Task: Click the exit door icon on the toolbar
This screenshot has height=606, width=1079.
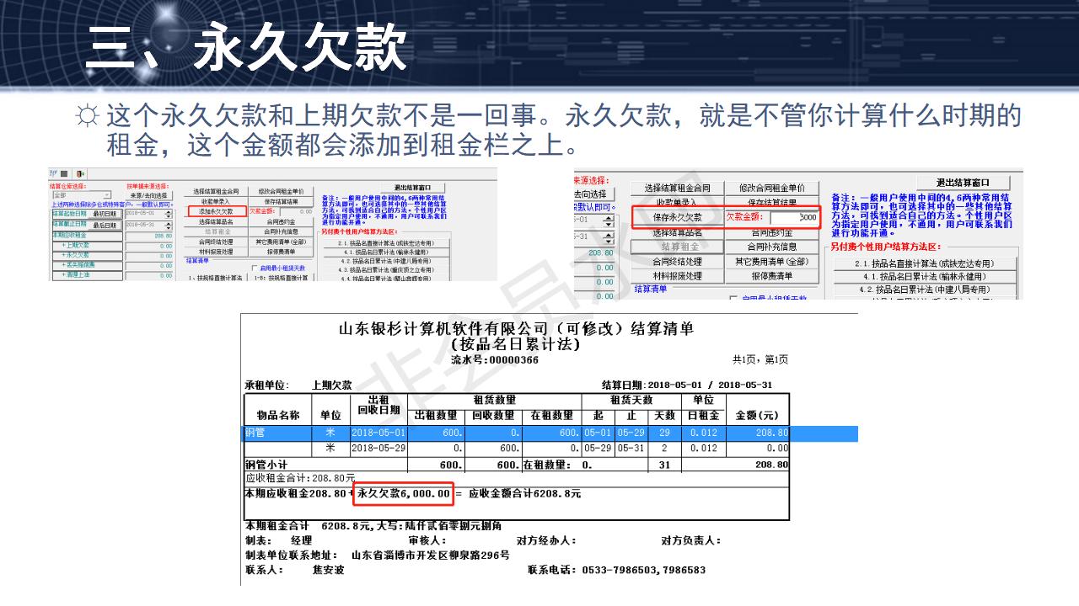Action: tap(80, 173)
